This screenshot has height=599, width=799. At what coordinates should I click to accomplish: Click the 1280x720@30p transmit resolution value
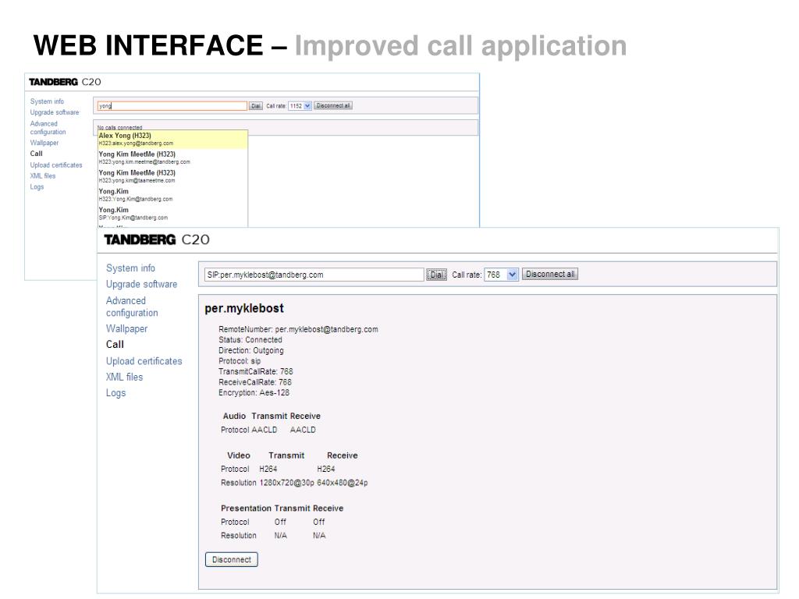pos(287,482)
